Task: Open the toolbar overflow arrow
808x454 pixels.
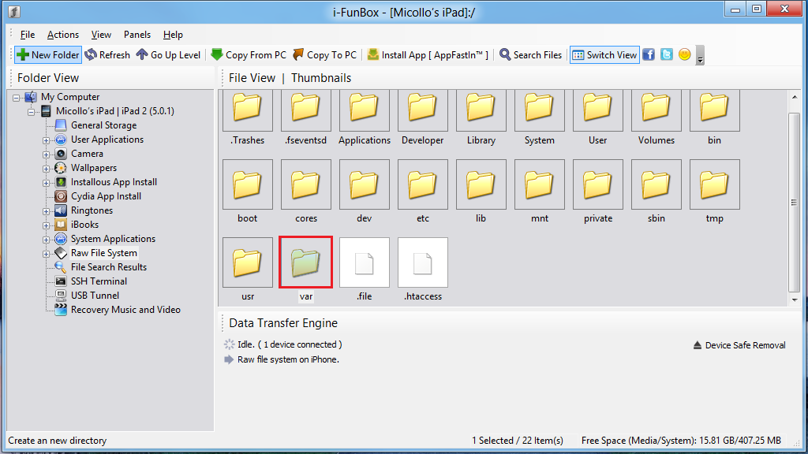Action: (700, 55)
